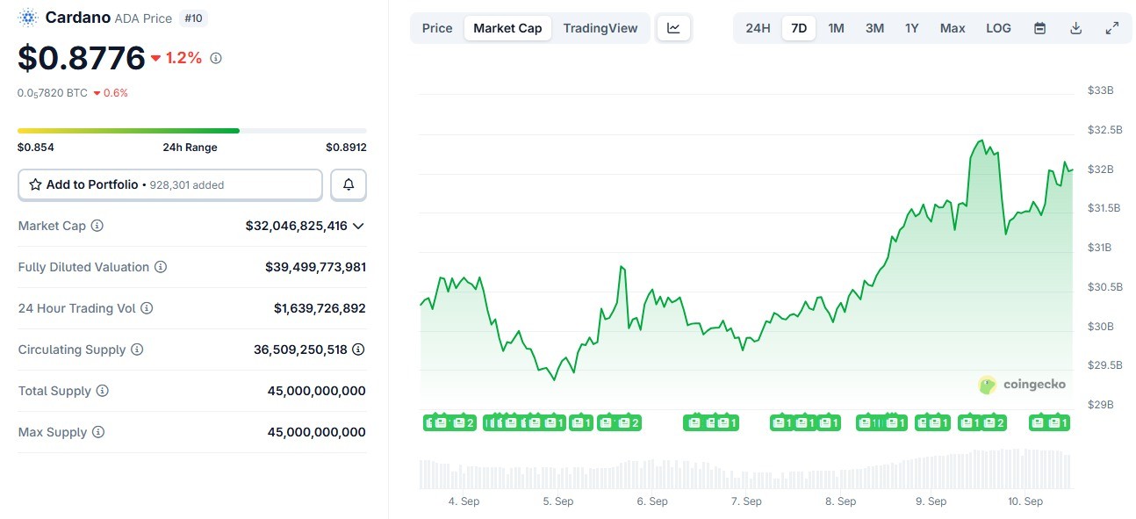Click info icon beside 1.2% price change
The width and height of the screenshot is (1136, 519).
[216, 58]
